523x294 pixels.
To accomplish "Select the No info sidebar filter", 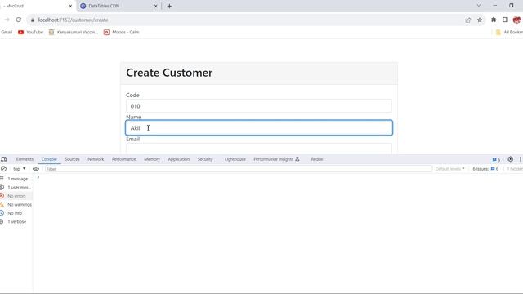I will (x=16, y=213).
